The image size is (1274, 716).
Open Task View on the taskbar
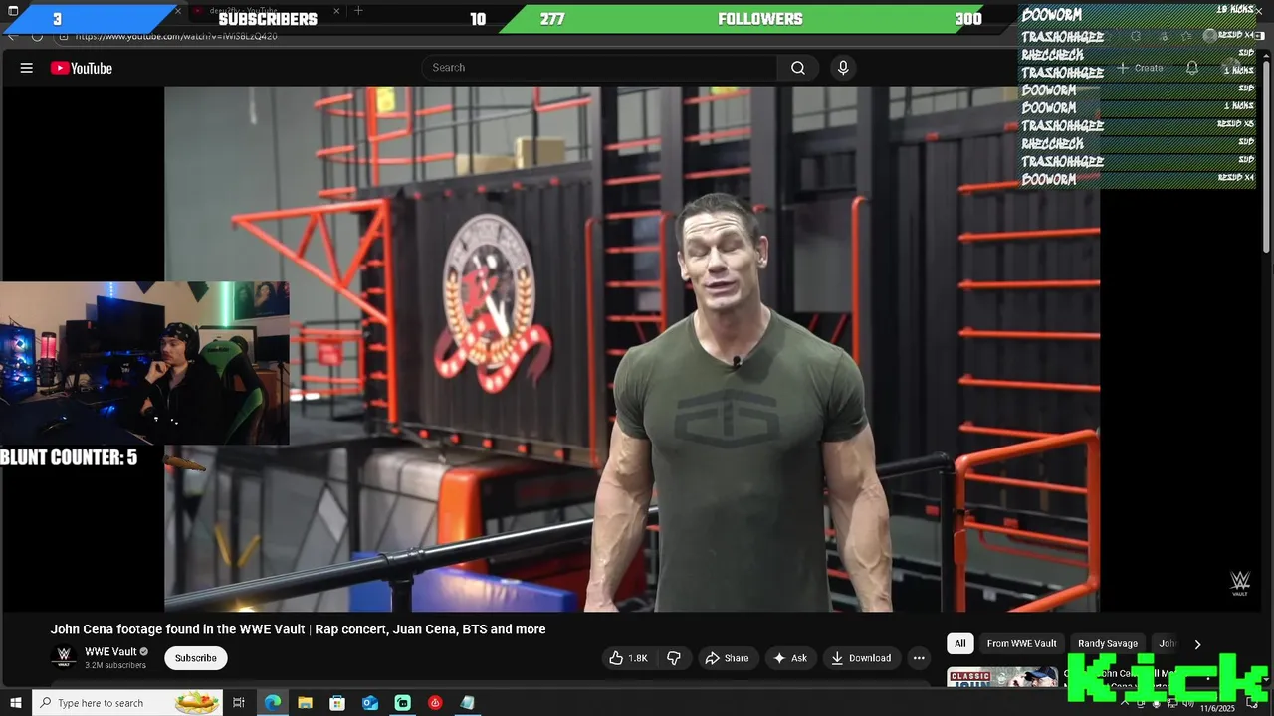click(x=239, y=703)
